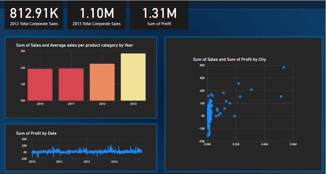Click the 812.91K card value
The height and width of the screenshot is (174, 326).
pyautogui.click(x=34, y=13)
